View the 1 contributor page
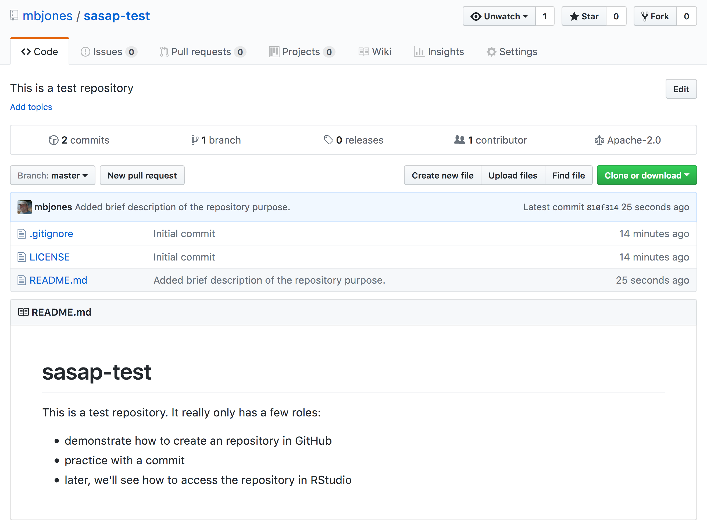 (x=491, y=140)
